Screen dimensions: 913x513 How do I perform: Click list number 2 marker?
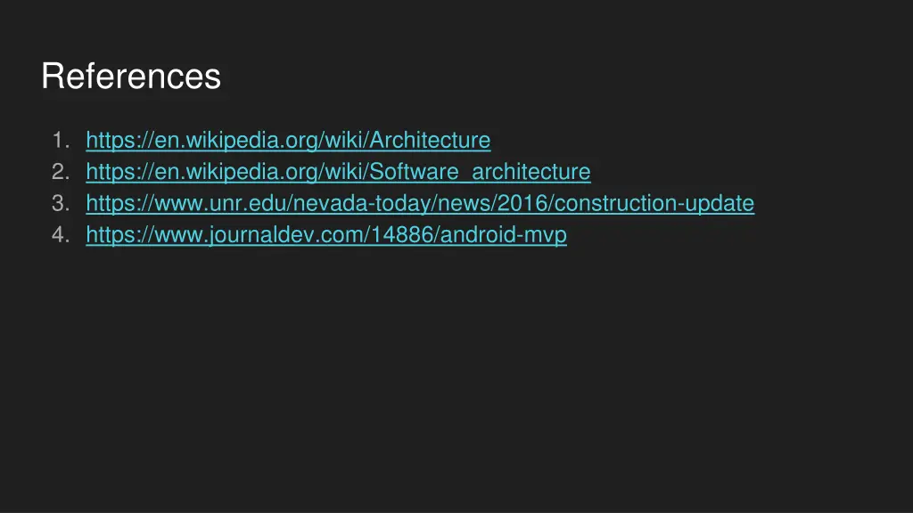click(x=61, y=172)
